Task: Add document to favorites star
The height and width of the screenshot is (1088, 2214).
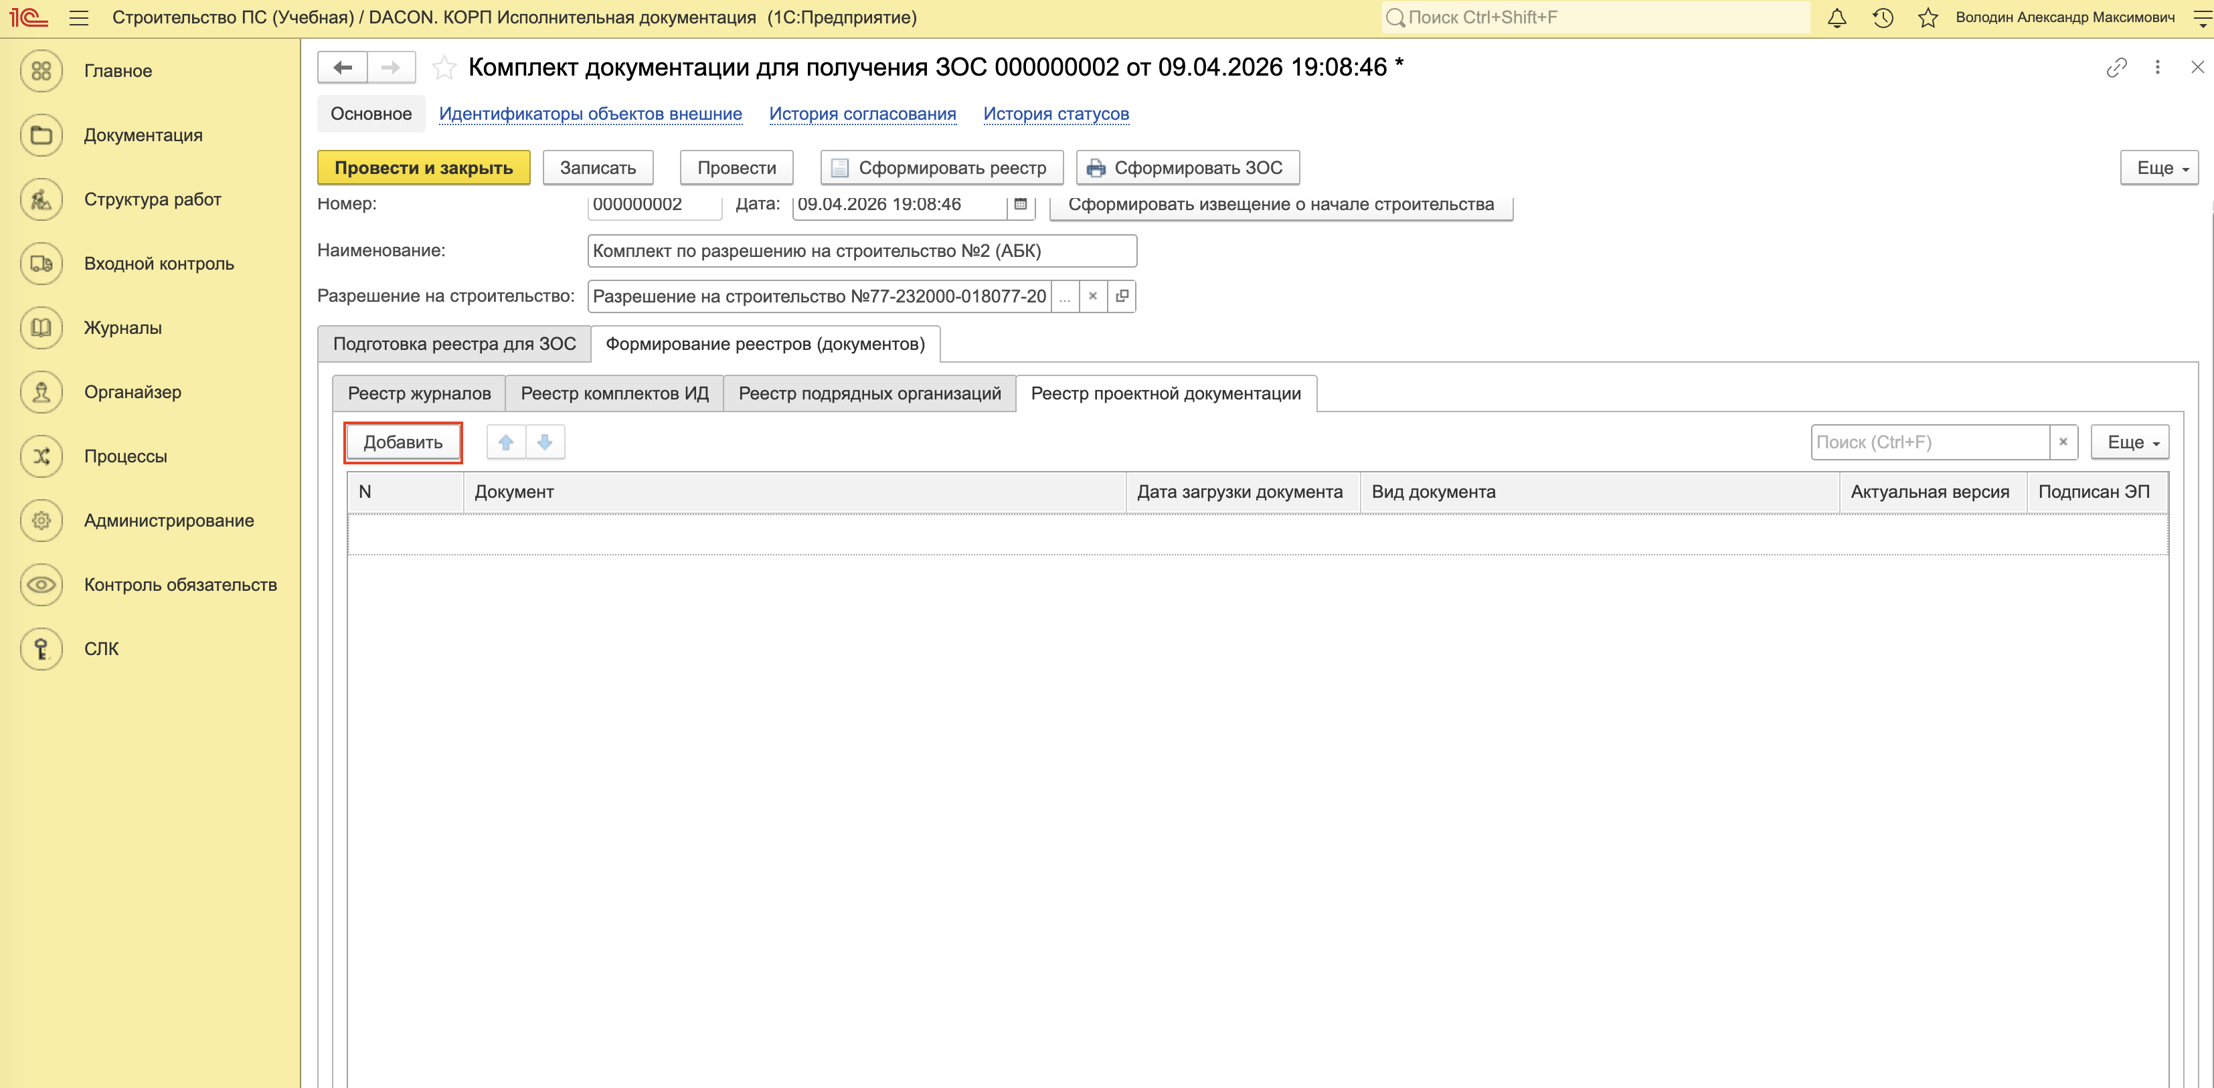Action: pos(444,67)
